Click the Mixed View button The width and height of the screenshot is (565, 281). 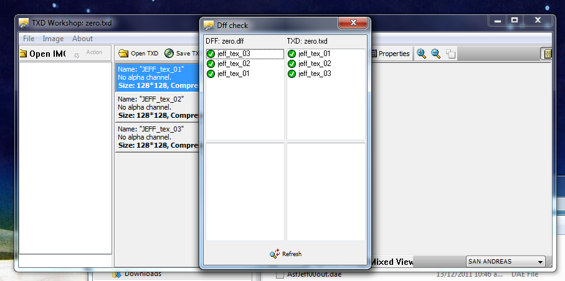point(392,262)
